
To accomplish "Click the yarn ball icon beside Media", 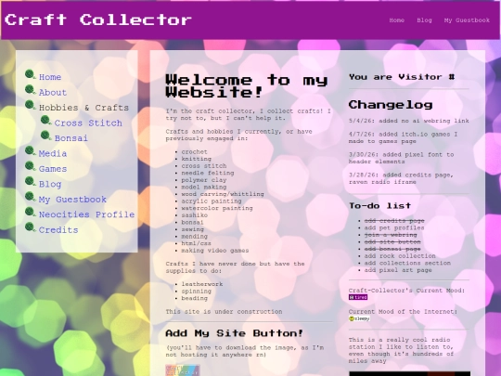I will pos(31,151).
